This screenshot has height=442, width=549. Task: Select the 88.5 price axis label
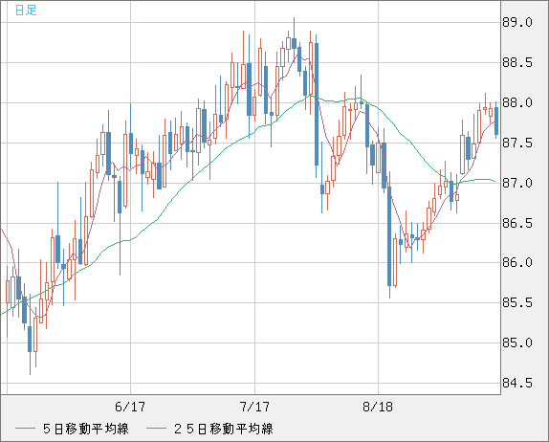tap(517, 63)
